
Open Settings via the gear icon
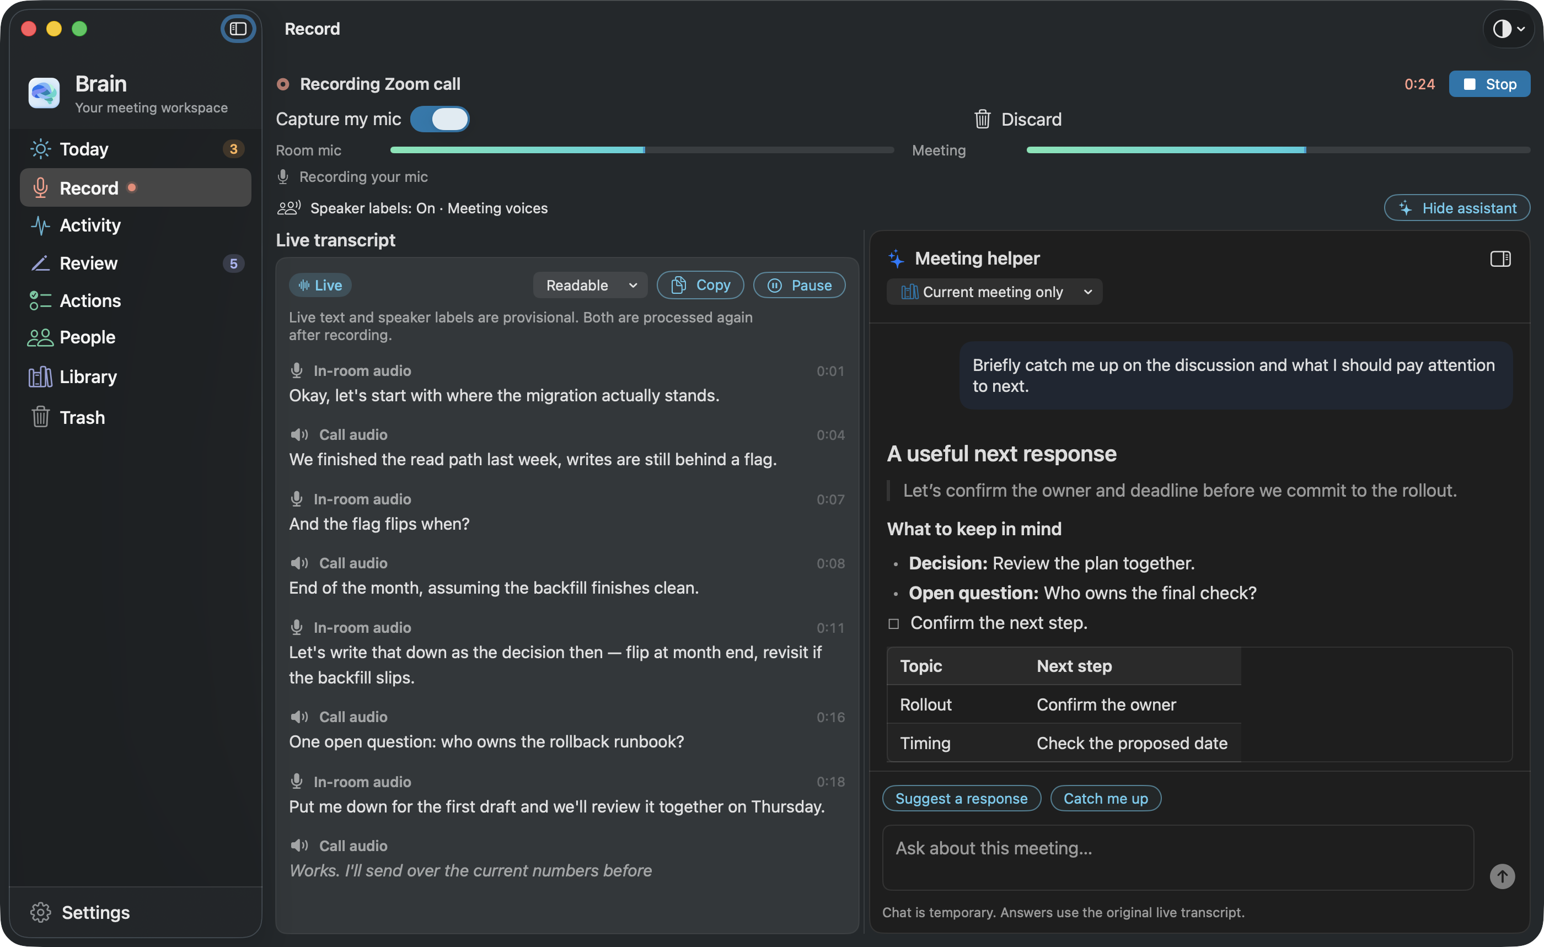[40, 912]
